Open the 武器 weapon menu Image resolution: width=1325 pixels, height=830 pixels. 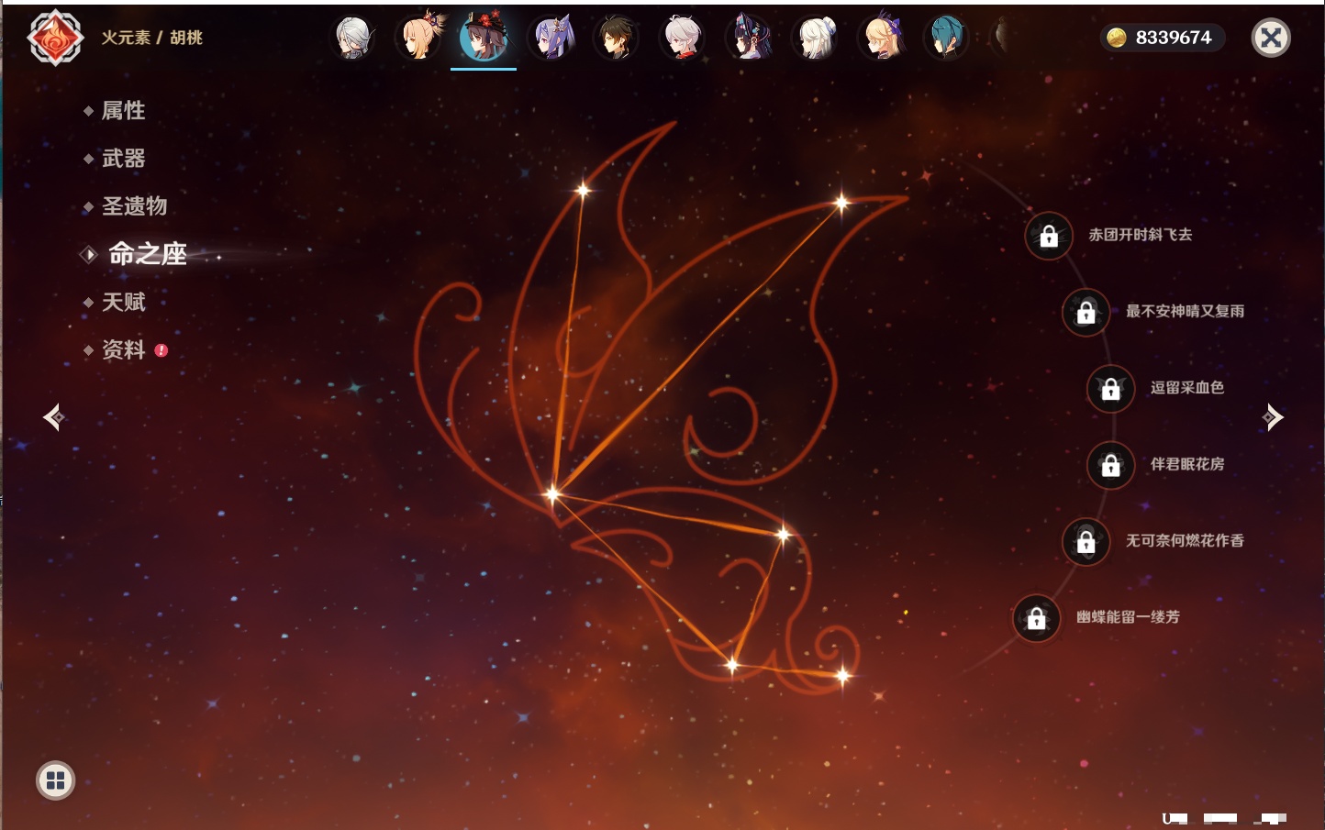[x=123, y=159]
